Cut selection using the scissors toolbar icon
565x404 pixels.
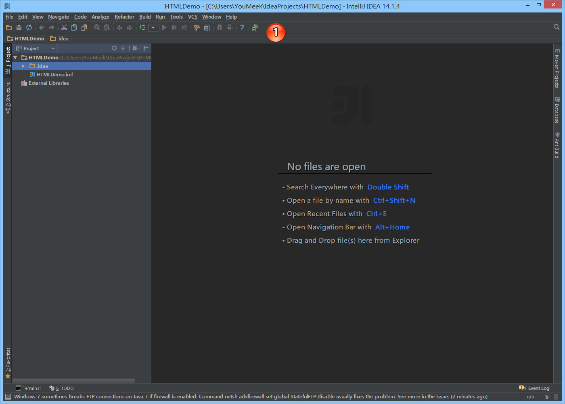point(63,27)
